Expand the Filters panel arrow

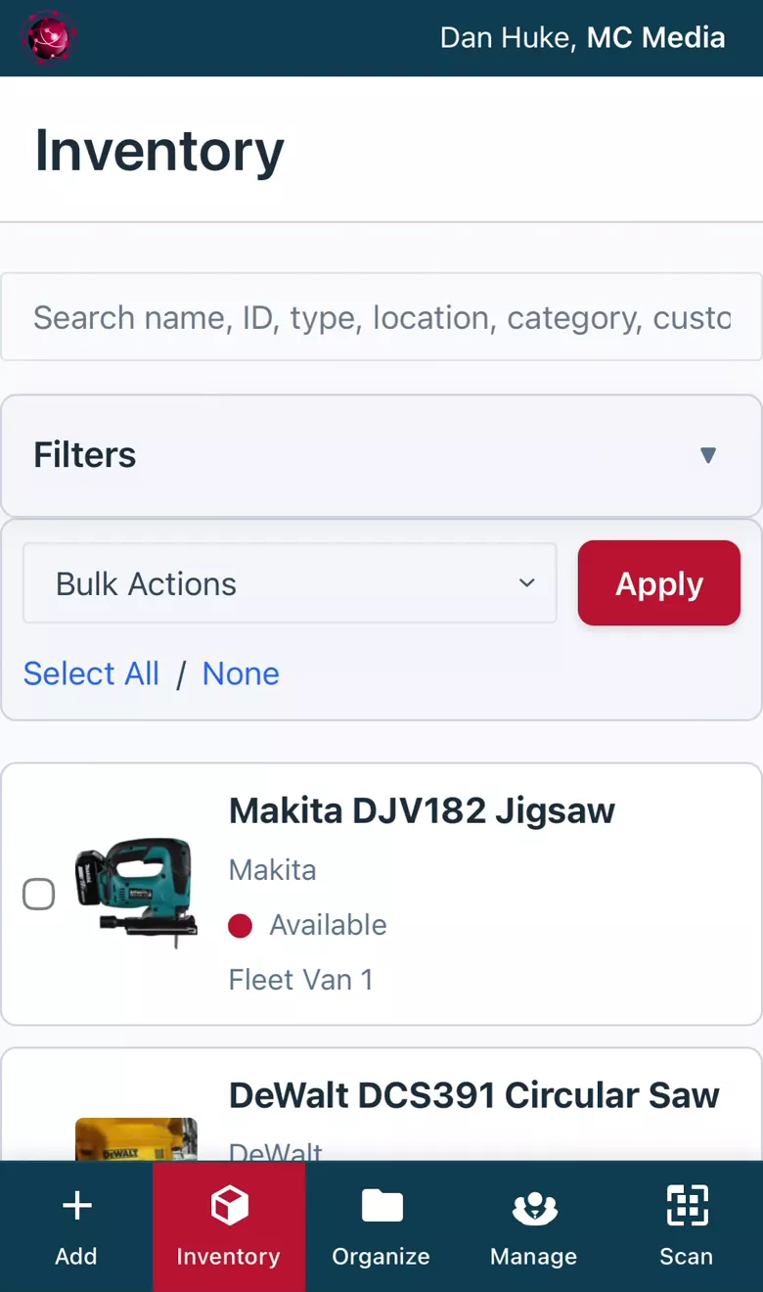click(x=708, y=455)
